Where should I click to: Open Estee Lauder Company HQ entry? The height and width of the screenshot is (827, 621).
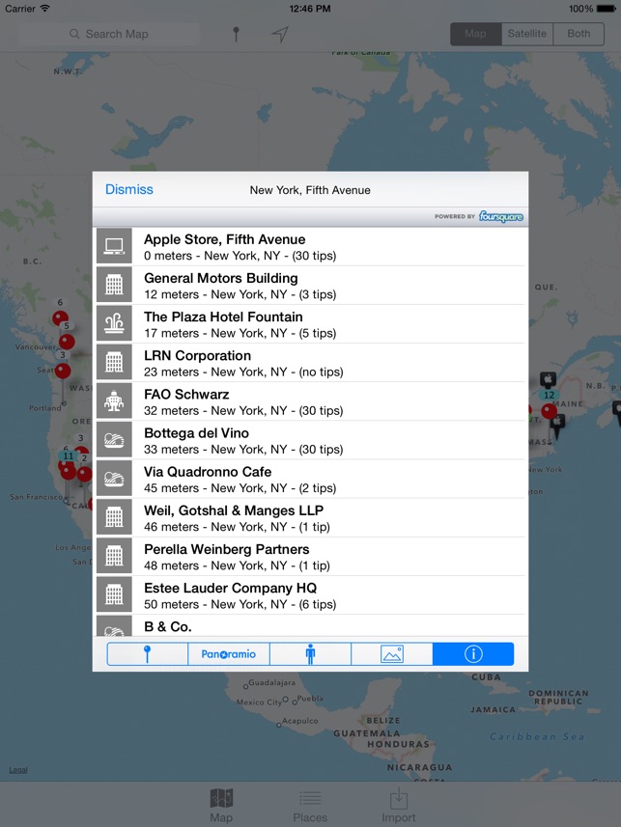(311, 595)
